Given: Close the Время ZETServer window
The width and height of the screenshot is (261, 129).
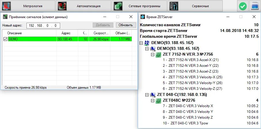Looking at the screenshot, I should point(254,17).
